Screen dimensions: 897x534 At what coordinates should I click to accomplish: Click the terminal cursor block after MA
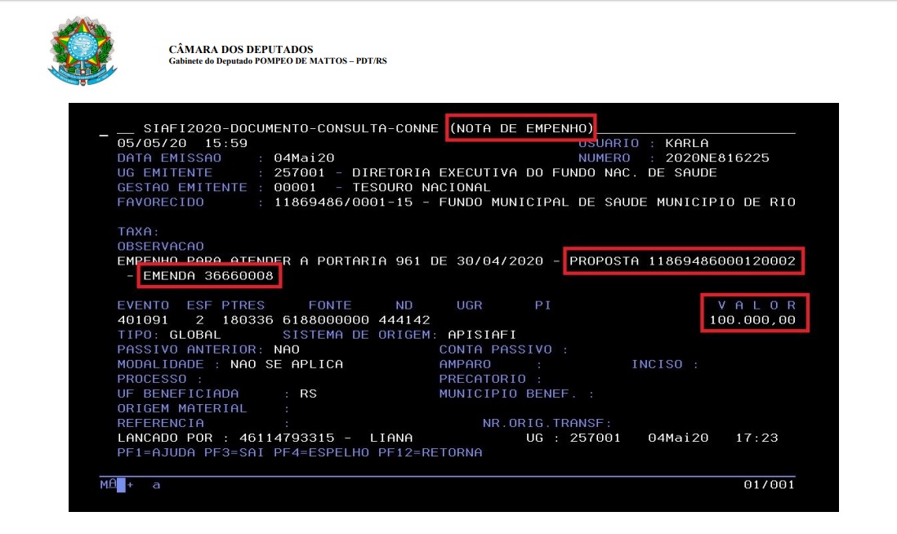(x=121, y=485)
